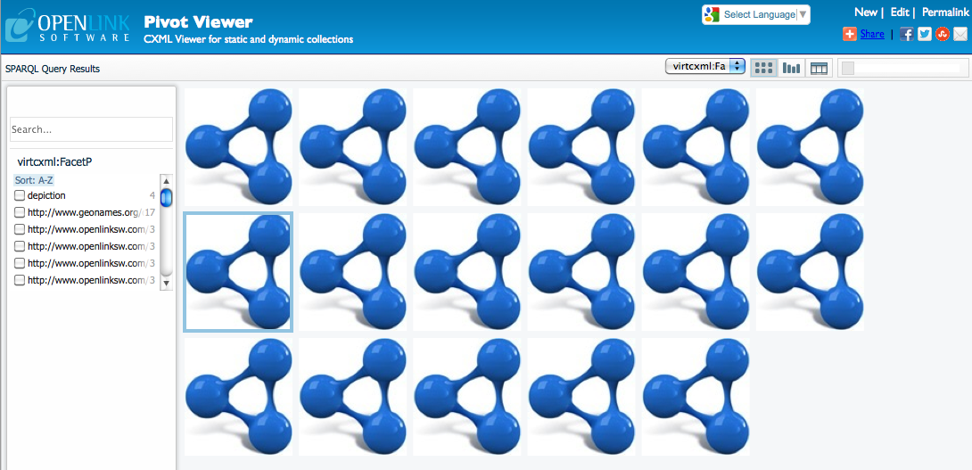Check the depiction checkbox
The width and height of the screenshot is (972, 470).
[x=20, y=195]
